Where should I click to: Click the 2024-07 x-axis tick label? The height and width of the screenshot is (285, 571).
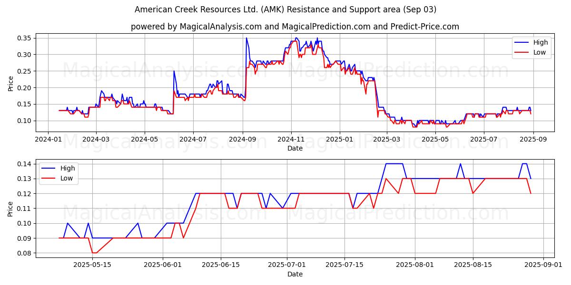coord(193,139)
